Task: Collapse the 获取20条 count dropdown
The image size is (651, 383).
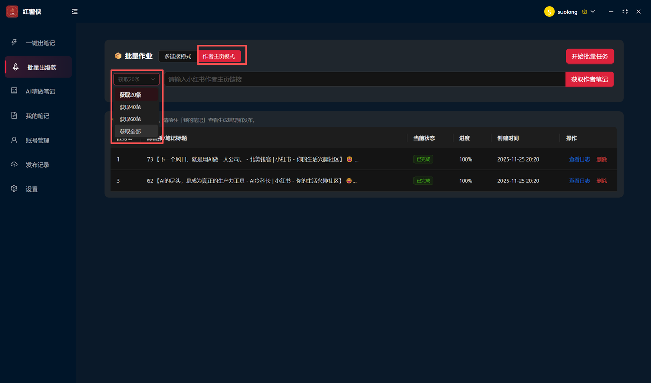Action: [x=136, y=79]
